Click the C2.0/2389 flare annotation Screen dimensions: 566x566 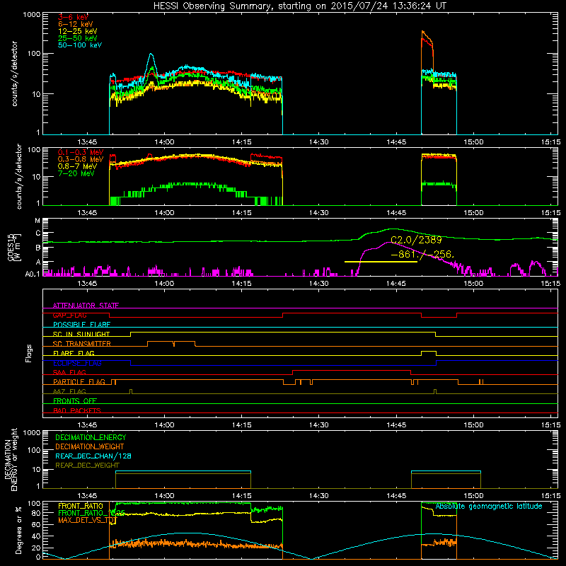(x=416, y=240)
